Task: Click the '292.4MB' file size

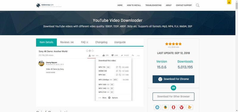Action: [x=125, y=67]
